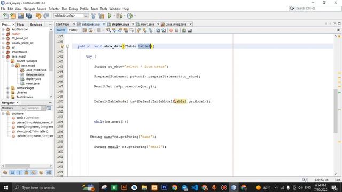Click the New Project toolbar icon
This screenshot has width=342, height=192.
pos(13,15)
